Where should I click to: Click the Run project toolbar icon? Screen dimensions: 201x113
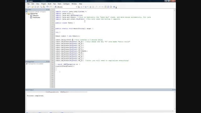click(86, 7)
